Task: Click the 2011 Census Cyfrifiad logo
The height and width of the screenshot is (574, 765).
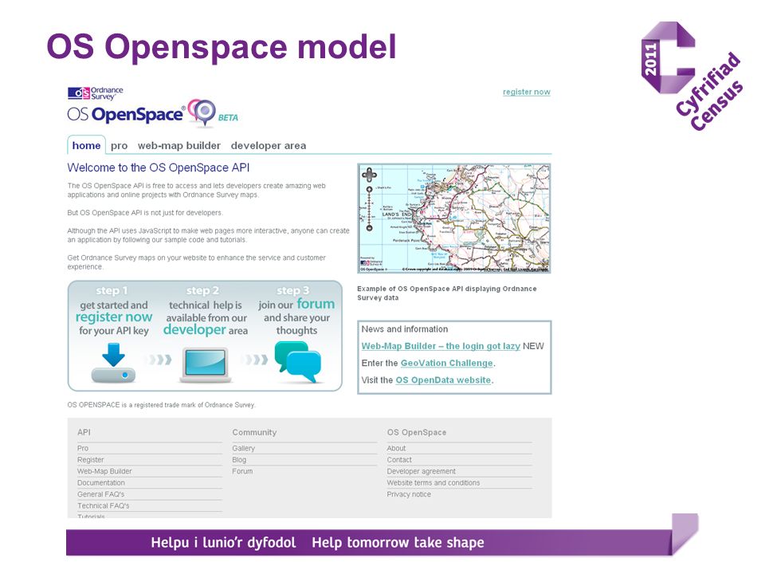Action: [692, 76]
